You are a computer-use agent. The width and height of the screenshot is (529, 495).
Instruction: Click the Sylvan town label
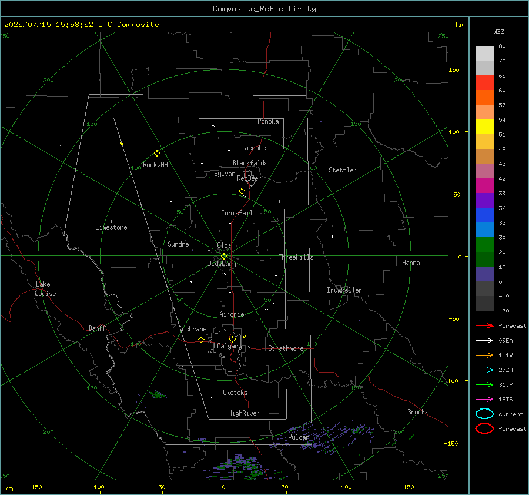225,174
